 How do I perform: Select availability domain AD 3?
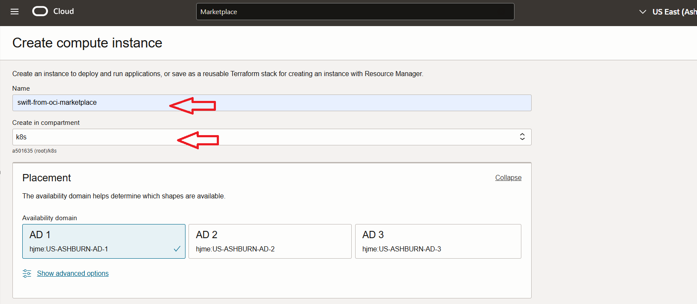[438, 242]
